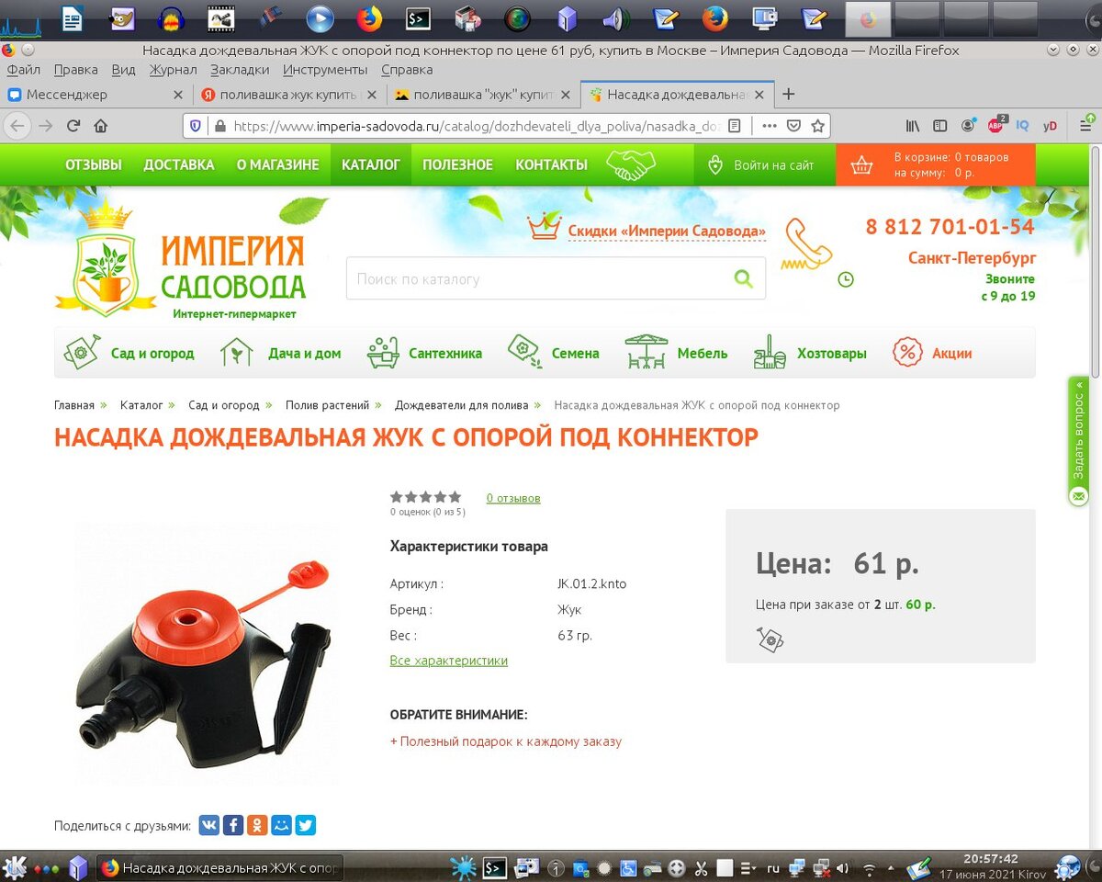1102x882 pixels.
Task: Click the handshake icon in the green menu
Action: pyautogui.click(x=631, y=165)
